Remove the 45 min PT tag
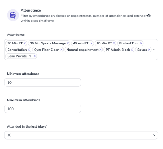163x149 pixels. pos(91,43)
